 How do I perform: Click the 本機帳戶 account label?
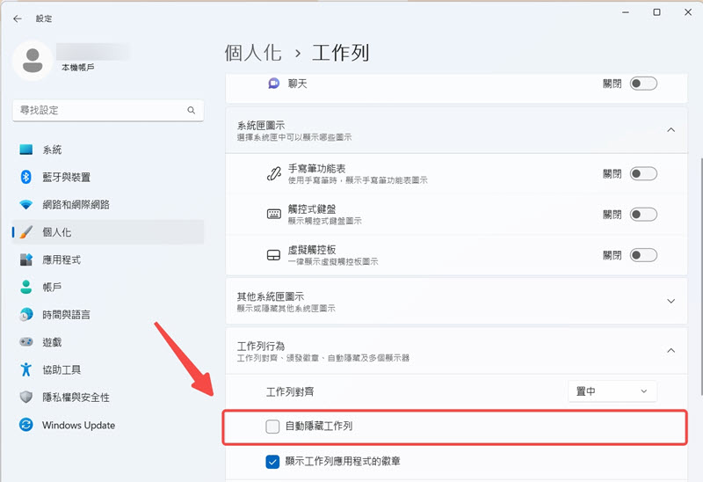click(x=78, y=68)
